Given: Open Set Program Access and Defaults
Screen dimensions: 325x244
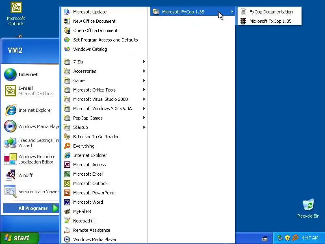Looking at the screenshot, I should 104,40.
